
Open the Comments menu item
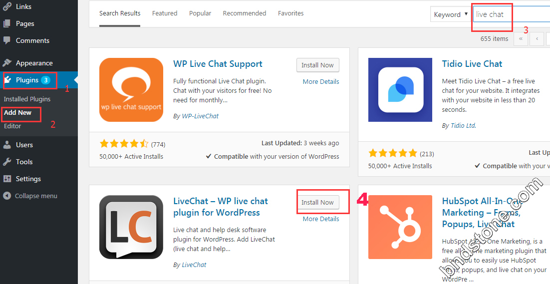point(32,40)
